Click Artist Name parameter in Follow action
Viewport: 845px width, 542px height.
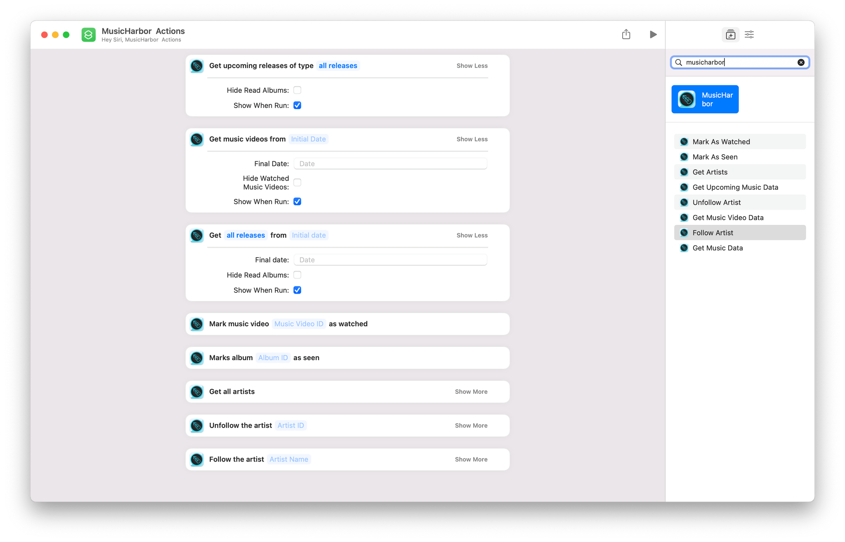point(289,459)
